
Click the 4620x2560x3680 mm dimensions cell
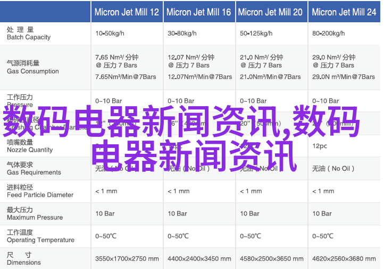[344, 259]
